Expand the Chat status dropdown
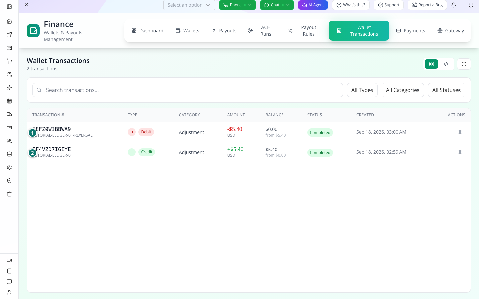The image size is (479, 299). (x=277, y=5)
